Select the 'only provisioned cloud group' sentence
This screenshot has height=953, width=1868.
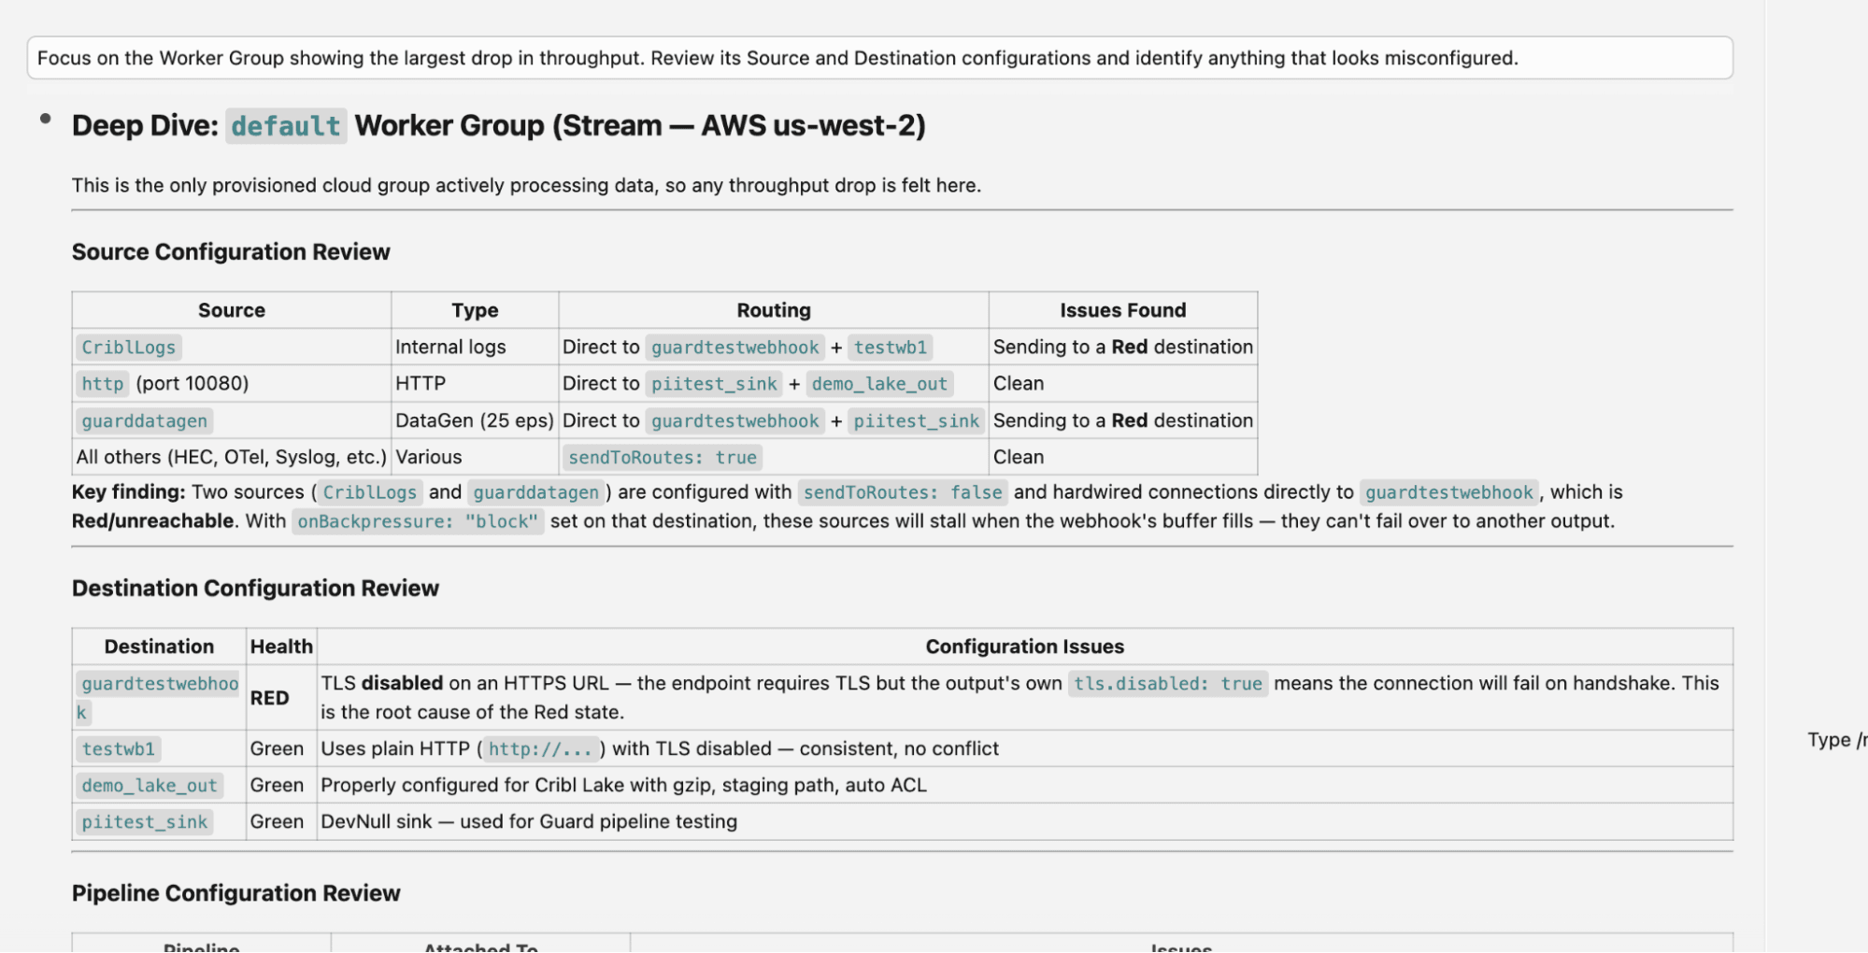[526, 185]
